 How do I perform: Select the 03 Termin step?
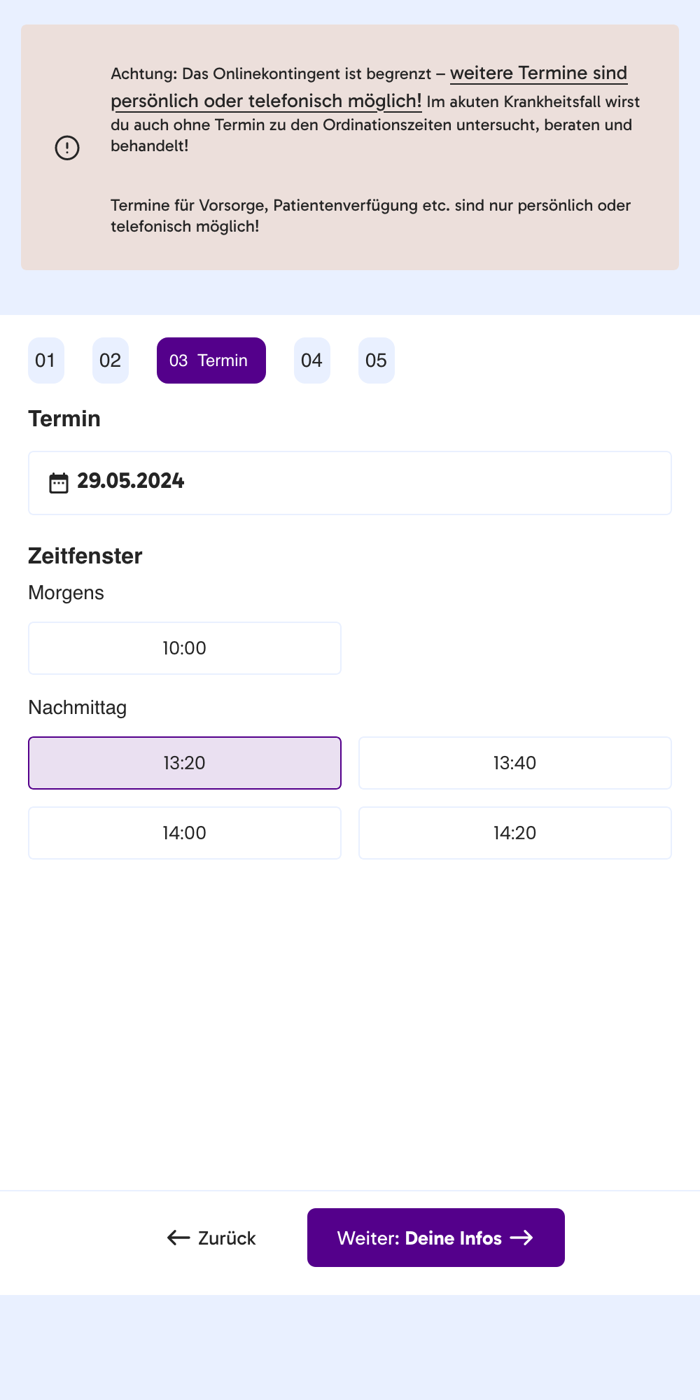(x=211, y=360)
